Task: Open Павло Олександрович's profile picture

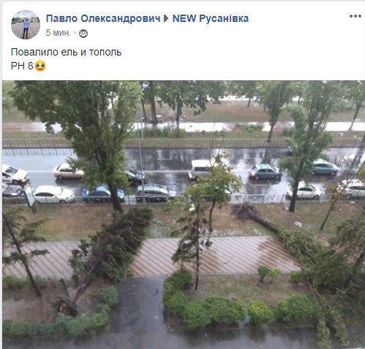Action: click(x=26, y=25)
